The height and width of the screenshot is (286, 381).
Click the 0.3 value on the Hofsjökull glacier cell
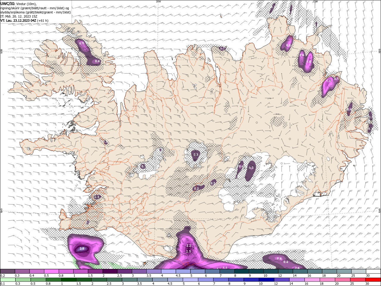point(196,155)
